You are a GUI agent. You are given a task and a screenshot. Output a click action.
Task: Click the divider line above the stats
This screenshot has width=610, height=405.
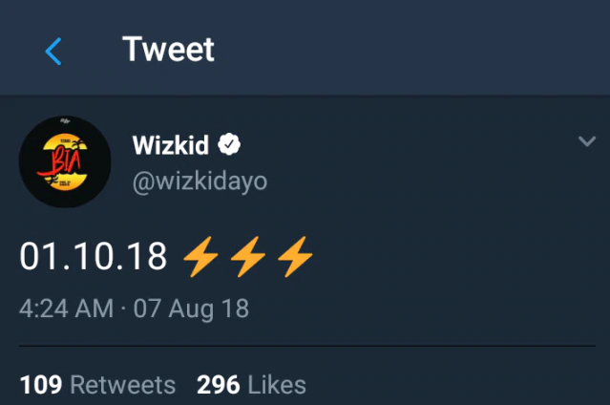(x=305, y=346)
